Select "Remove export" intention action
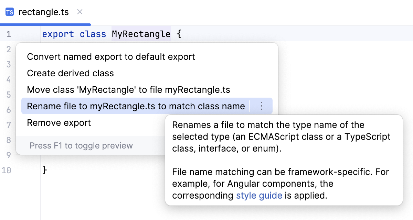 coord(59,123)
